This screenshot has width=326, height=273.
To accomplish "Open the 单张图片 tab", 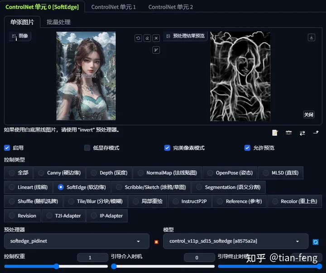I will click(x=22, y=22).
